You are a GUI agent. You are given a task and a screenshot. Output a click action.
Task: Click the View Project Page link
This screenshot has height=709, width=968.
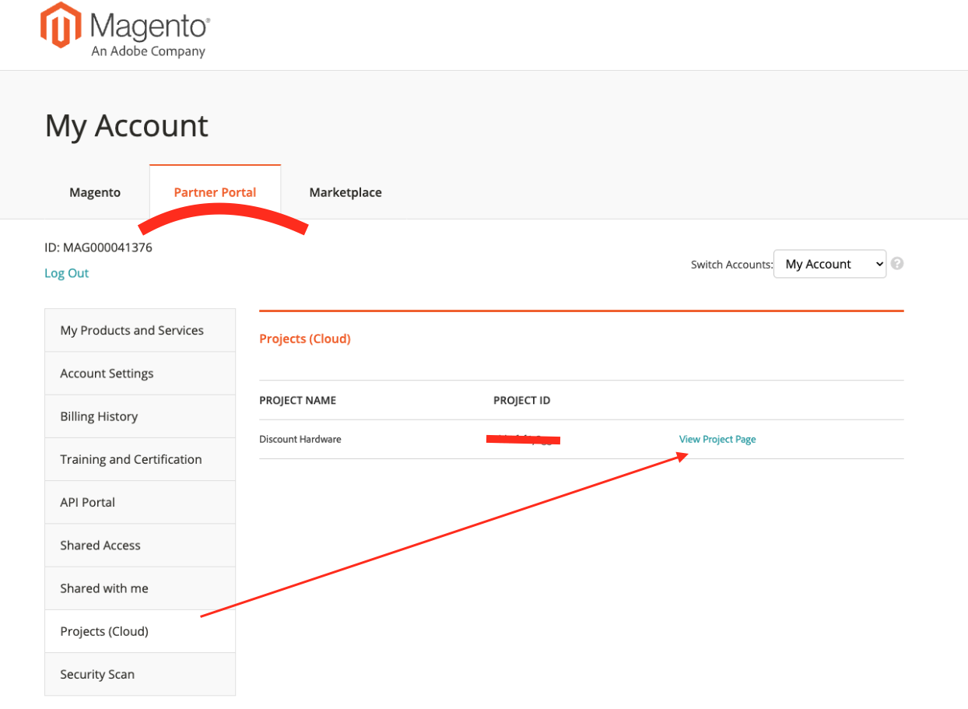click(x=717, y=439)
